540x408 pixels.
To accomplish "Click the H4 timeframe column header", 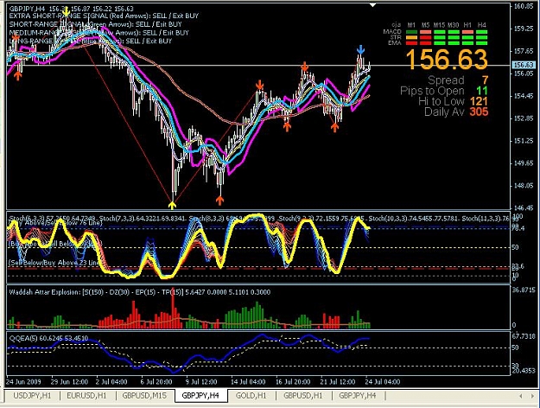I will [x=482, y=25].
